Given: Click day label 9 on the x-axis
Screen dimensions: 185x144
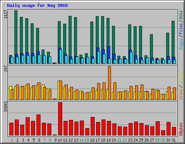Looking at the screenshot, I should click(x=55, y=140).
